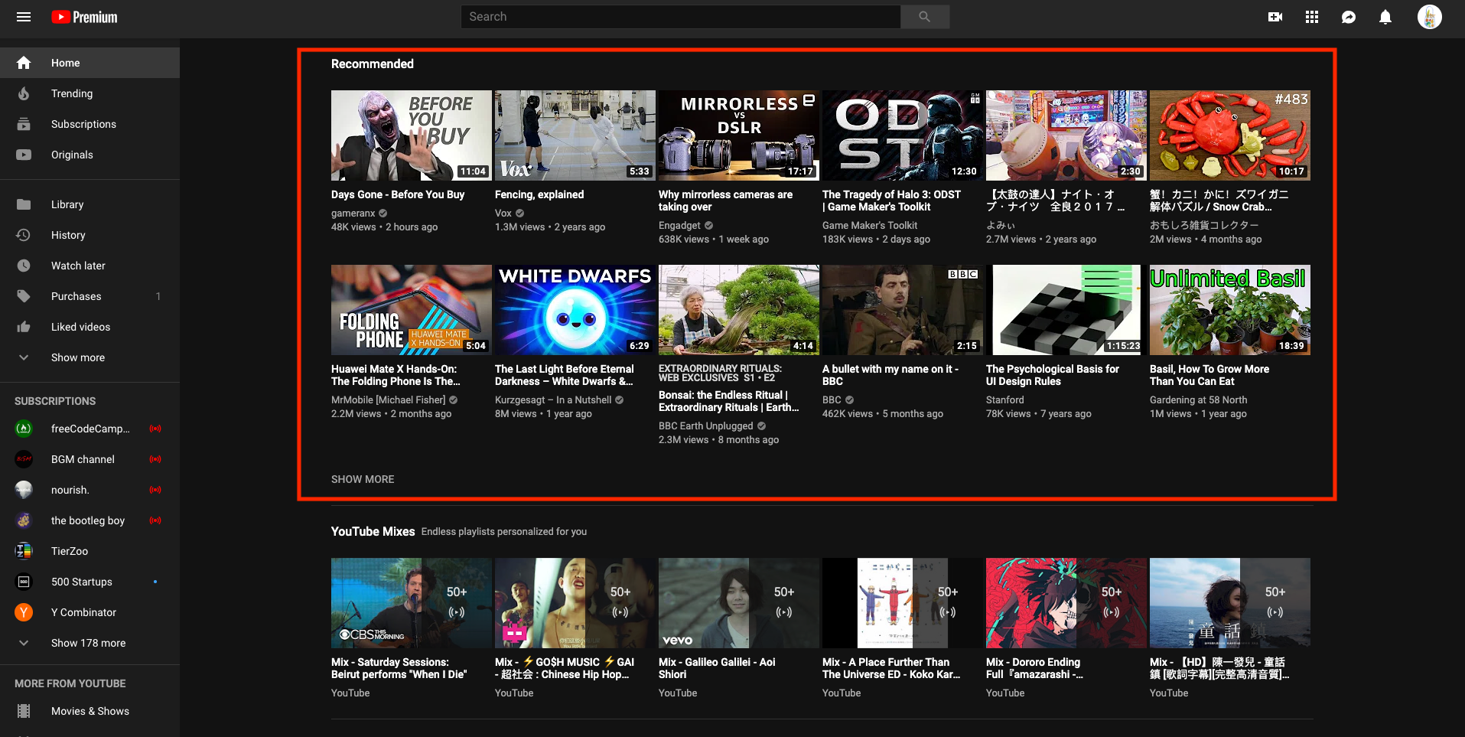Screen dimensions: 1465x737
Task: Click the Trending flame icon
Action: (24, 93)
